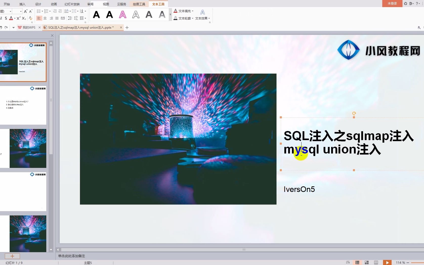Select the Underline icon in text toolbar

point(1,18)
